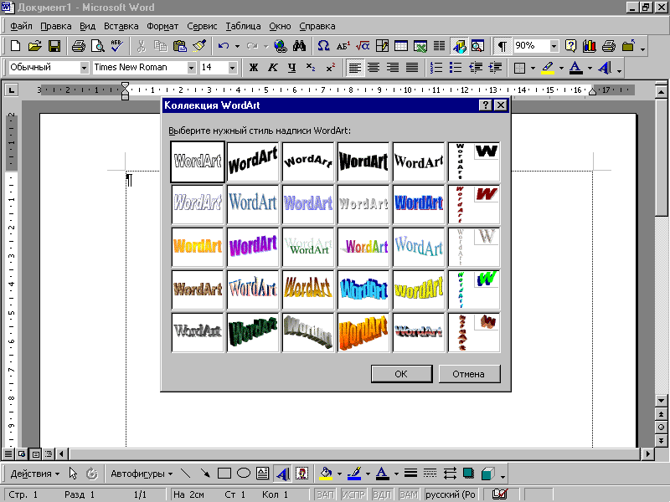Toggle Bold (Ж) formatting
670x502 pixels.
pyautogui.click(x=254, y=68)
